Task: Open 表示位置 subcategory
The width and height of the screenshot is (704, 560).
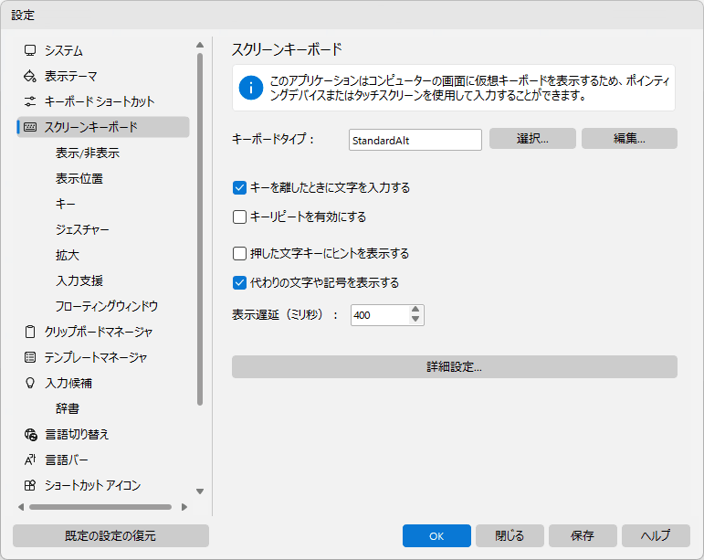Action: pos(79,178)
